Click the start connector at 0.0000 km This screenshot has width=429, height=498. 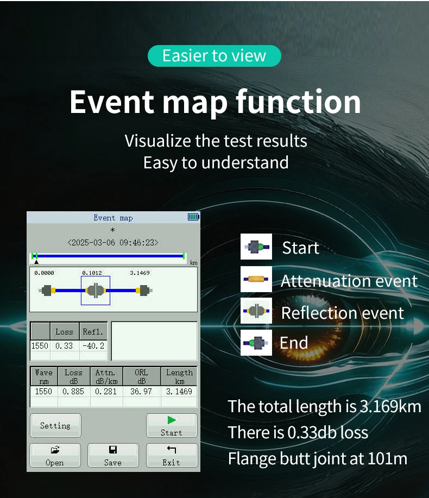click(47, 291)
